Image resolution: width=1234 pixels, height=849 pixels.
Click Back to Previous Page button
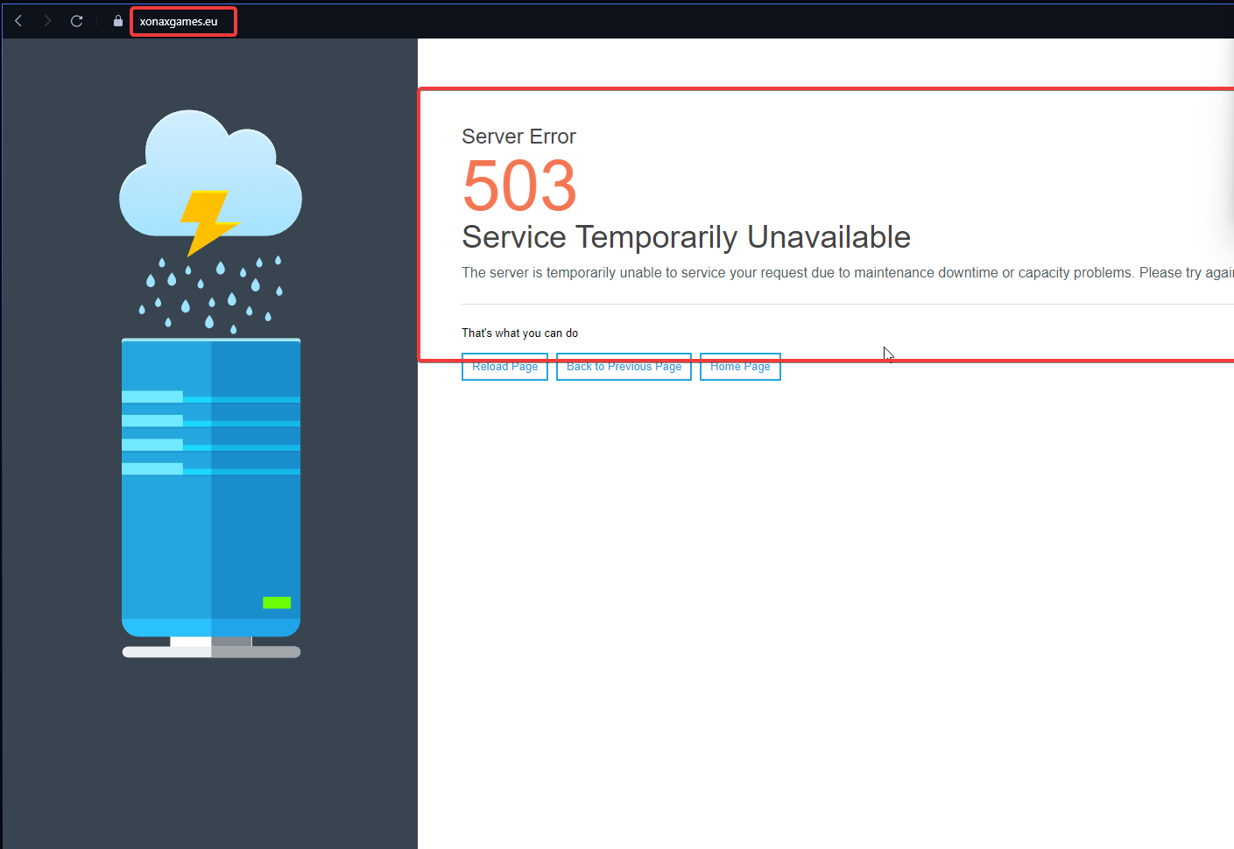pyautogui.click(x=624, y=368)
